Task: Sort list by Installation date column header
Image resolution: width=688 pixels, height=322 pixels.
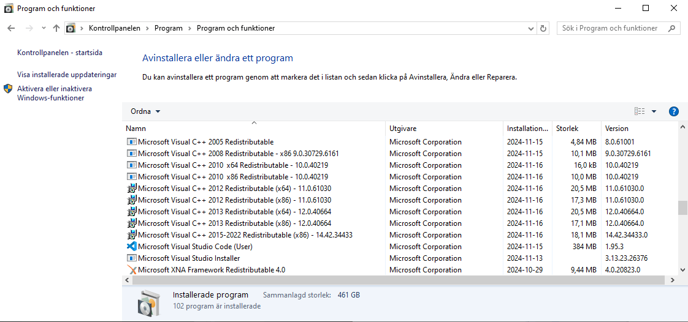Action: click(527, 129)
